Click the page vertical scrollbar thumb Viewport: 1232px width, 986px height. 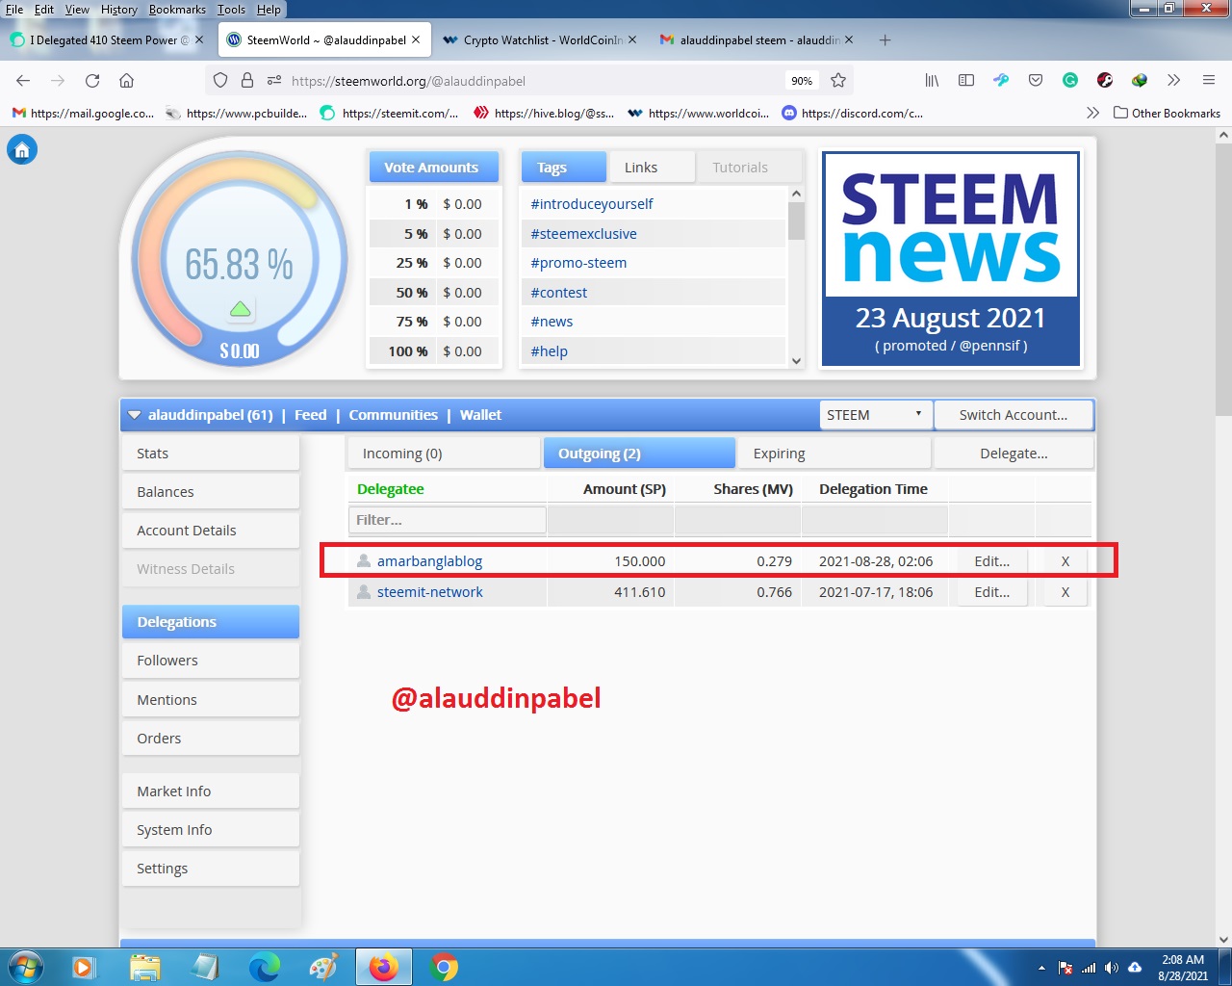[x=1223, y=280]
